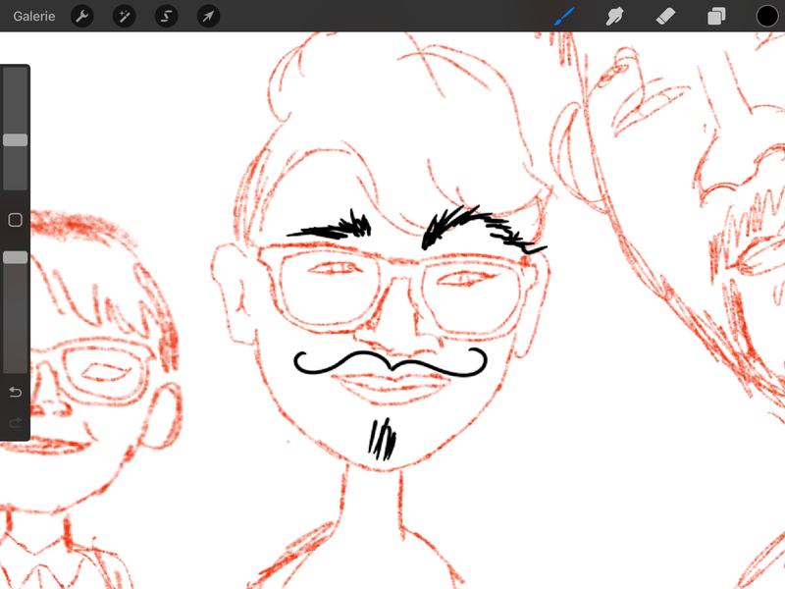This screenshot has height=589, width=785.
Task: Open the black color picker circle
Action: [767, 16]
